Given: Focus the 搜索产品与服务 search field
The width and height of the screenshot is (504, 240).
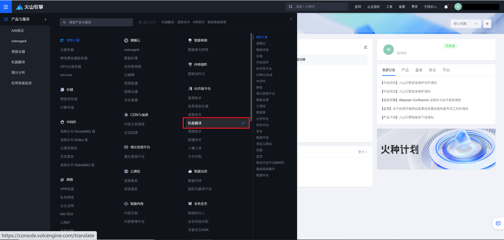Looking at the screenshot, I should (x=96, y=22).
